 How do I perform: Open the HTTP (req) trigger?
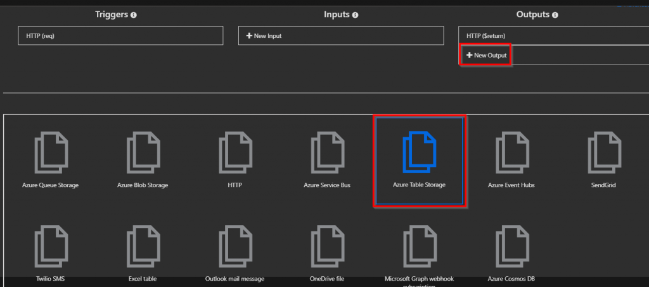click(x=120, y=36)
